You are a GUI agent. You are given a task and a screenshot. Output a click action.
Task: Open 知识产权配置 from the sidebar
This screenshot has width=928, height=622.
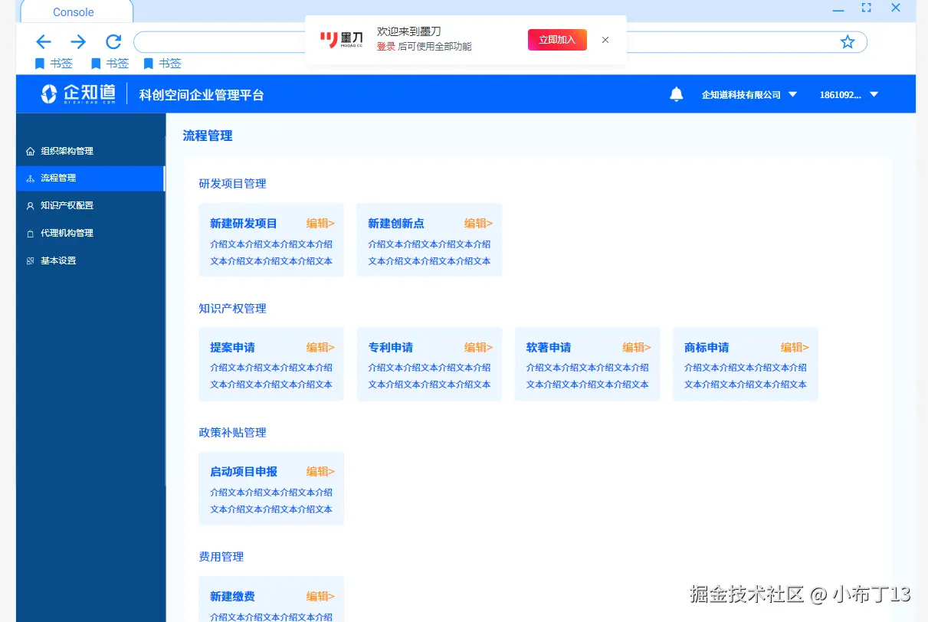click(68, 205)
